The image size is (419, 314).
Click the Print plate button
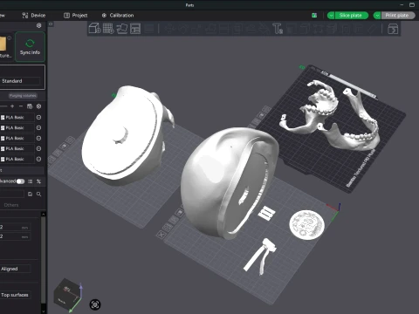point(398,16)
